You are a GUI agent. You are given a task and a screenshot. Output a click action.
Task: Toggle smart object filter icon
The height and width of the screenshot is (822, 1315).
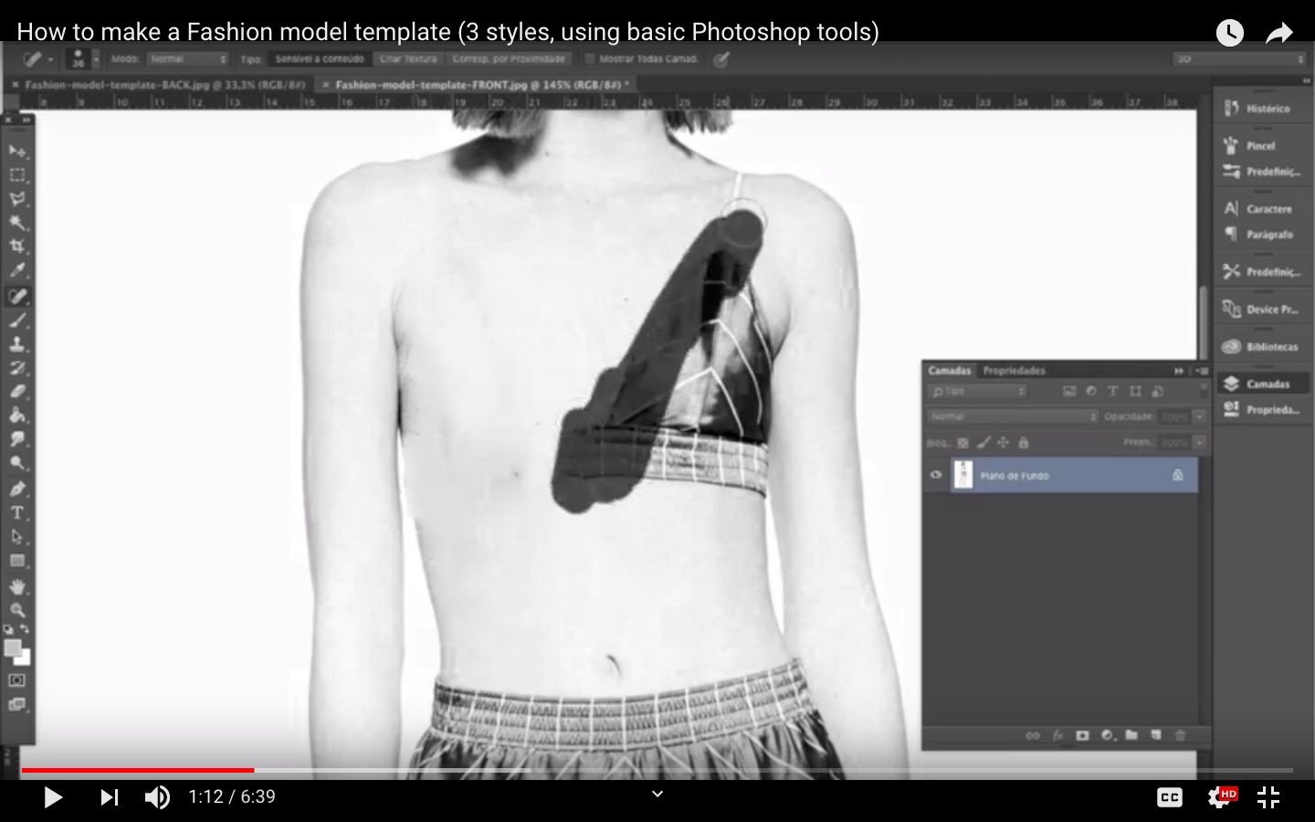click(1158, 391)
